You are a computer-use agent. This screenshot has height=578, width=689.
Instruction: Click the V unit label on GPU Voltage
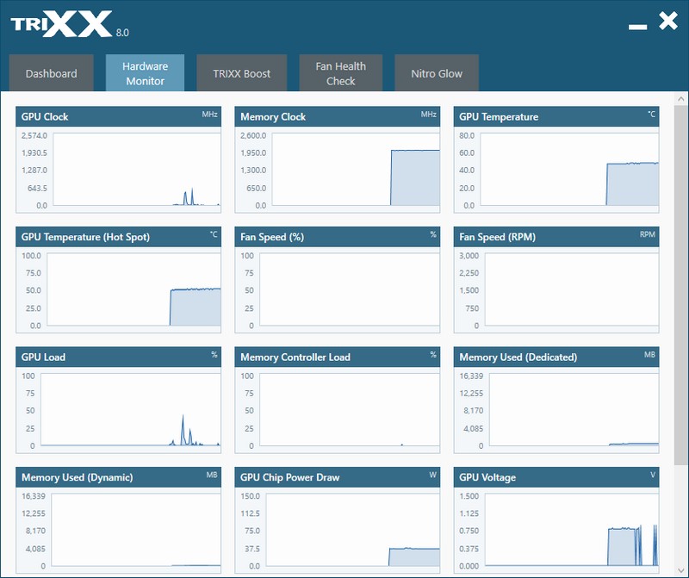tap(653, 475)
